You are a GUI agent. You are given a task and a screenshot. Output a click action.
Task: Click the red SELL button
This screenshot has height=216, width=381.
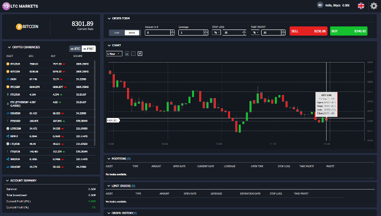308,32
